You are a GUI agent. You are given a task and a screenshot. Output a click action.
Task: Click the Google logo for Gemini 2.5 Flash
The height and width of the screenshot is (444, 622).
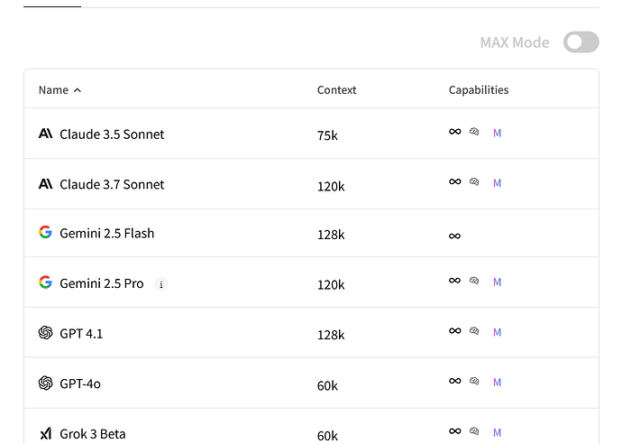[x=45, y=232]
